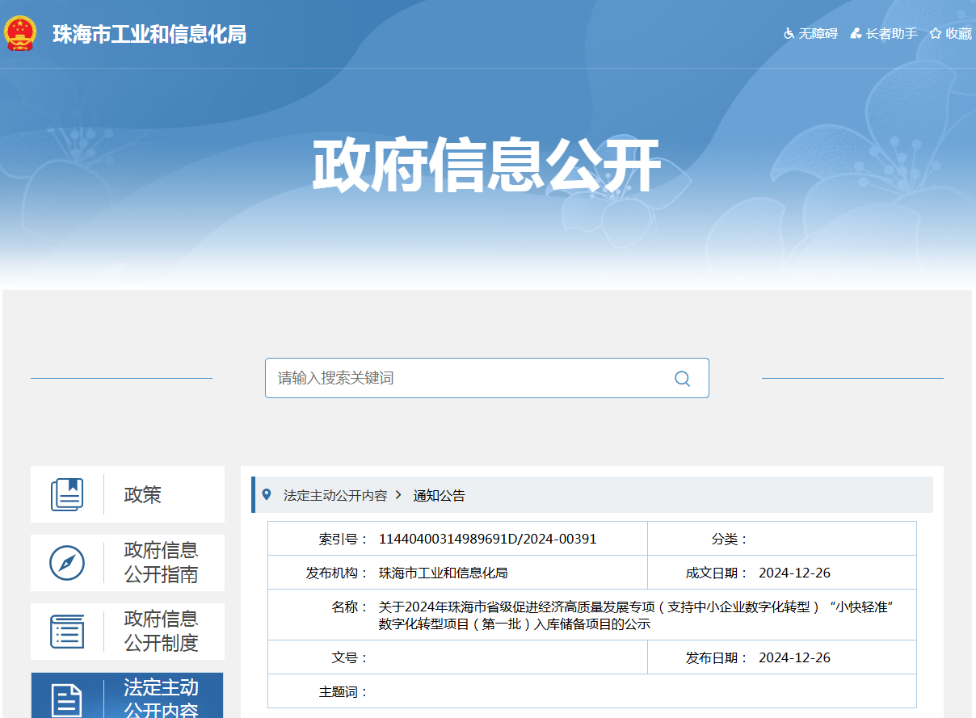Click the information disclosure system list icon
The image size is (976, 718).
(x=67, y=632)
